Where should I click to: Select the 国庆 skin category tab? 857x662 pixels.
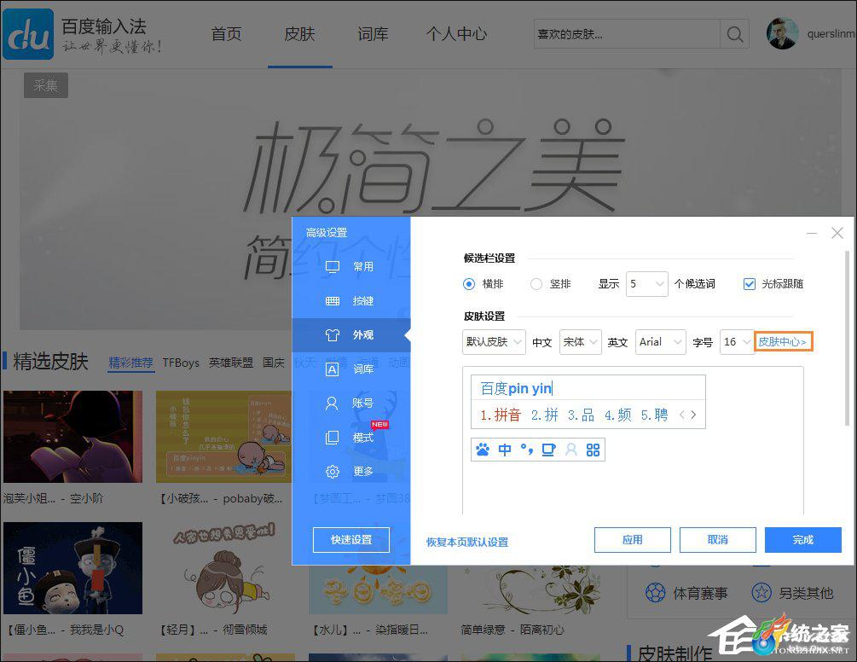tap(273, 363)
